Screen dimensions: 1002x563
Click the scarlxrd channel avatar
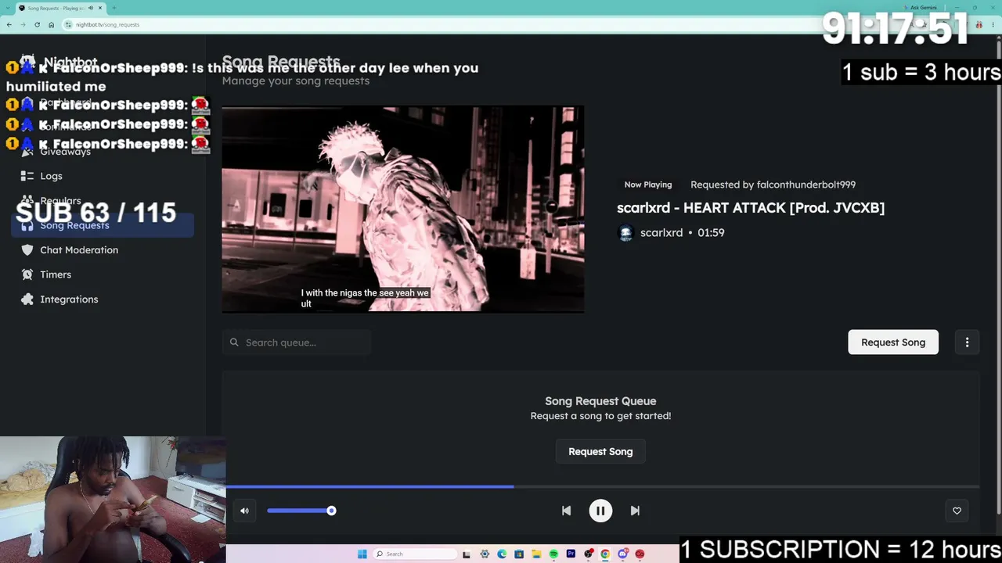[x=625, y=233]
